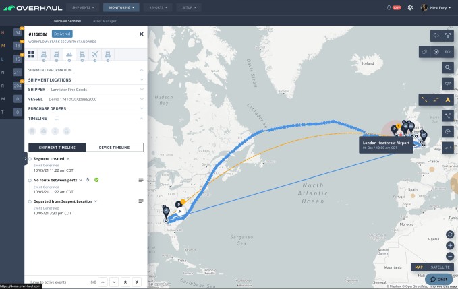Screen dimensions: 458x289
Task: Open the Reports menu
Action: (158, 7)
